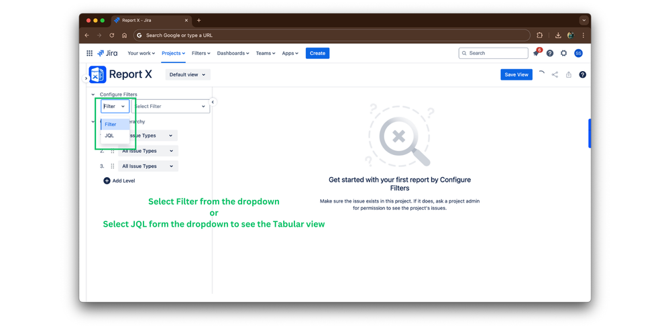Click the Report X title text
670x328 pixels.
(x=131, y=74)
